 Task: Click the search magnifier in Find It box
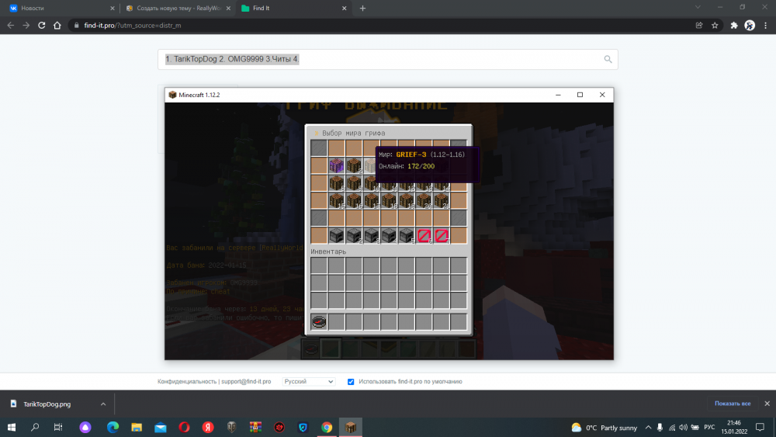click(x=608, y=60)
